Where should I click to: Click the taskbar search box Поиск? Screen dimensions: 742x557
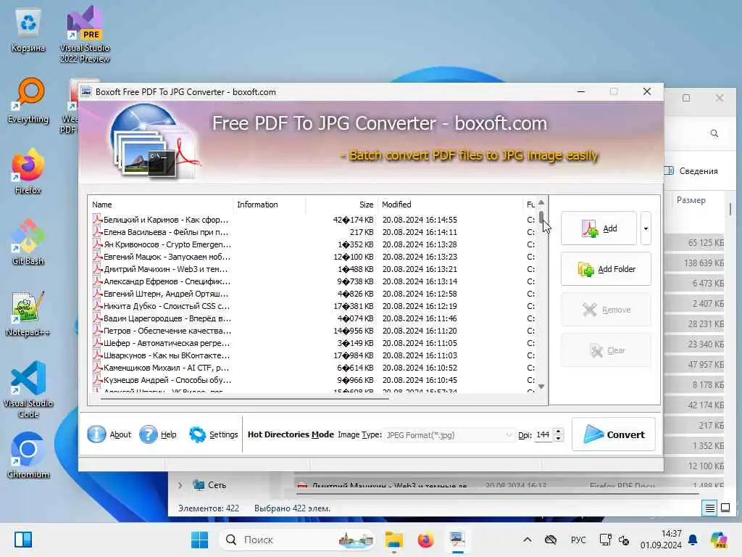pos(297,540)
